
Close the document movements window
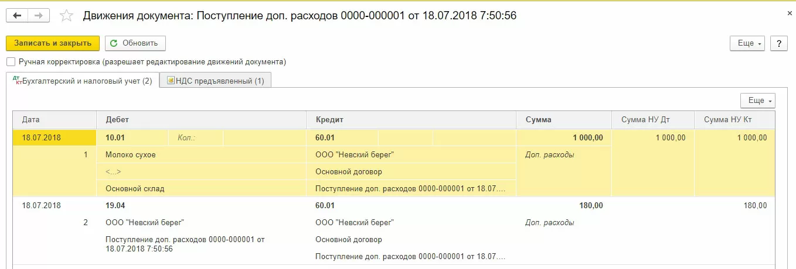pyautogui.click(x=789, y=12)
